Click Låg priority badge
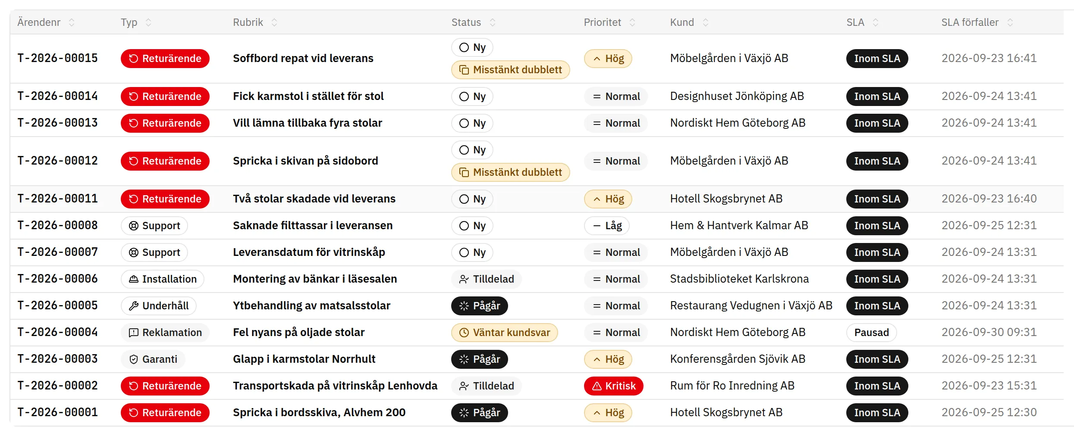This screenshot has height=436, width=1074. click(607, 226)
